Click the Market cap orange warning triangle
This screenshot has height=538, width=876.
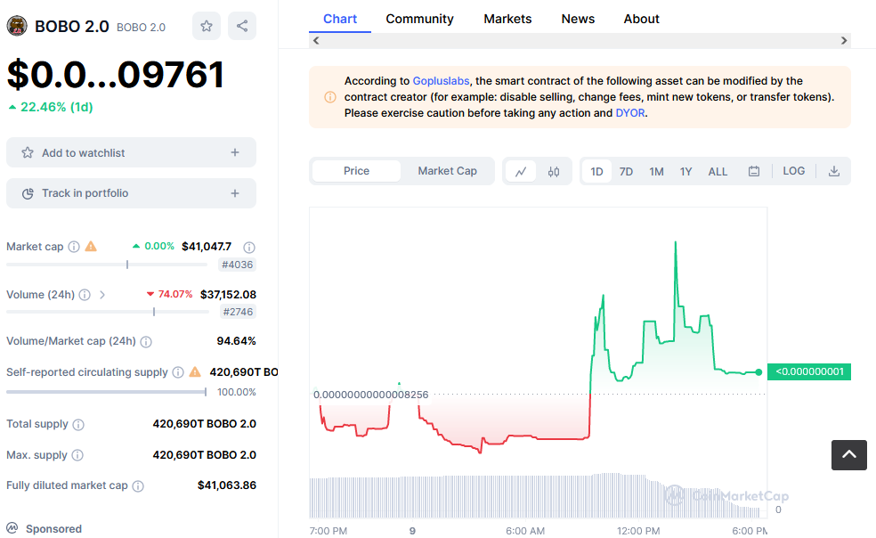(91, 246)
